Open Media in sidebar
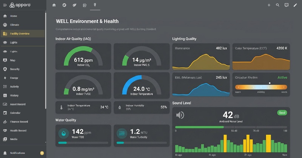The height and width of the screenshot is (158, 302). 23,139
